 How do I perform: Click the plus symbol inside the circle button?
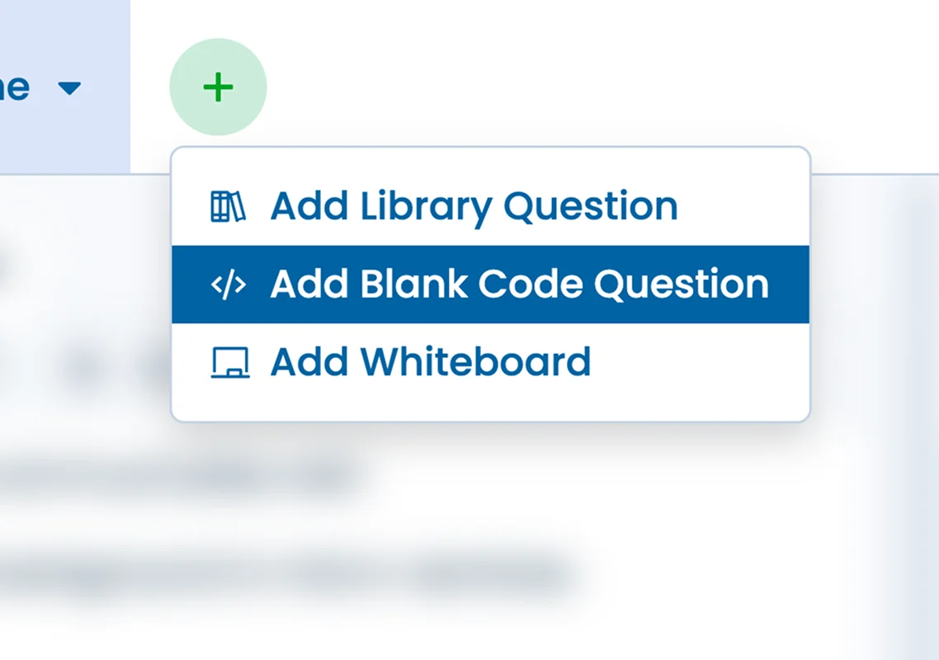tap(218, 87)
